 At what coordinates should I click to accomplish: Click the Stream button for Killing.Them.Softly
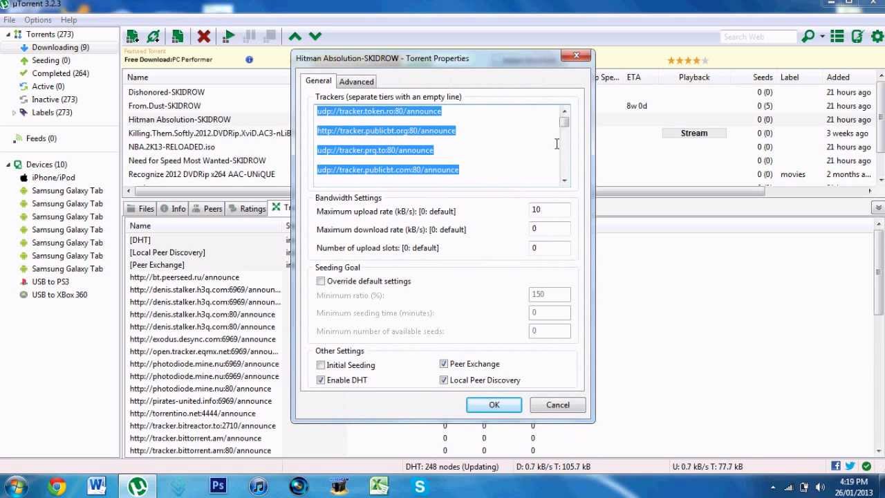click(x=694, y=133)
